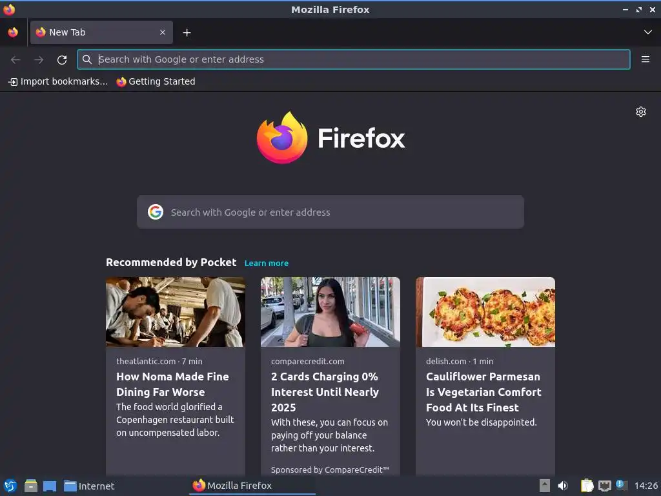Click delish.com source label
Viewport: 661px width, 496px height.
(446, 362)
